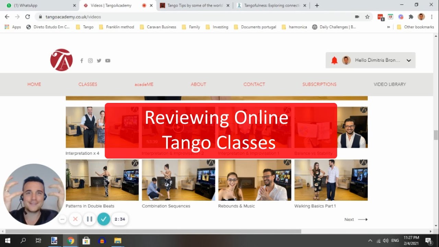Viewport: 439px width, 247px height.
Task: Open the Apps bookmarks shortcut
Action: pyautogui.click(x=13, y=27)
